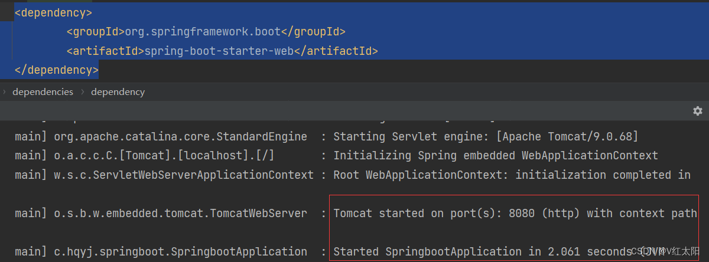Click the 'Starting Servlet engine' log line
This screenshot has width=709, height=262.
coord(486,136)
